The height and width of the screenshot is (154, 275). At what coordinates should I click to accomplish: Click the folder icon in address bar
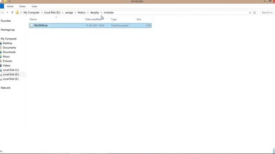pyautogui.click(x=17, y=12)
